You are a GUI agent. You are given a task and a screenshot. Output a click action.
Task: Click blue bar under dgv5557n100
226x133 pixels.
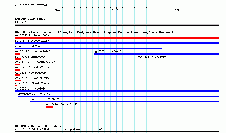(x=156, y=54)
